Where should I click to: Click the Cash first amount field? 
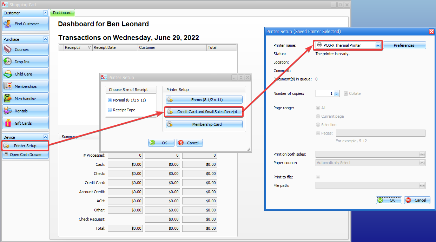[125, 164]
